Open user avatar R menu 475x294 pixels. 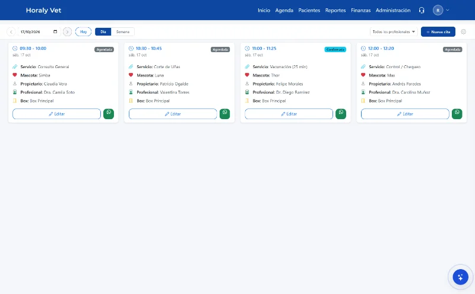(438, 10)
